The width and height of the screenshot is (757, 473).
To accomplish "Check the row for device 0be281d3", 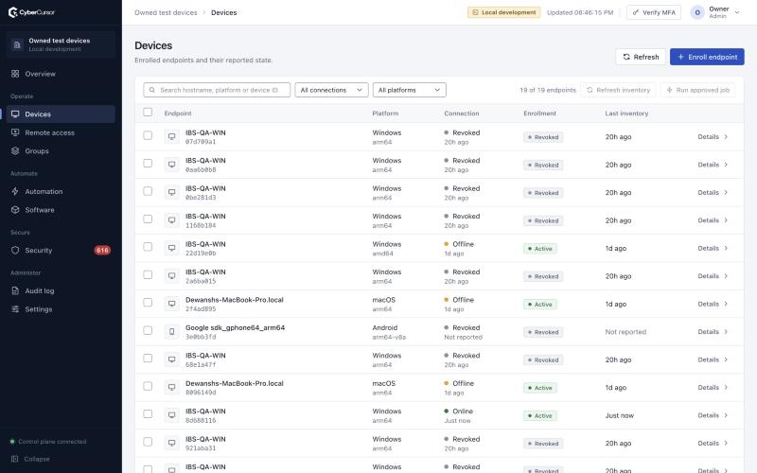I will click(148, 191).
